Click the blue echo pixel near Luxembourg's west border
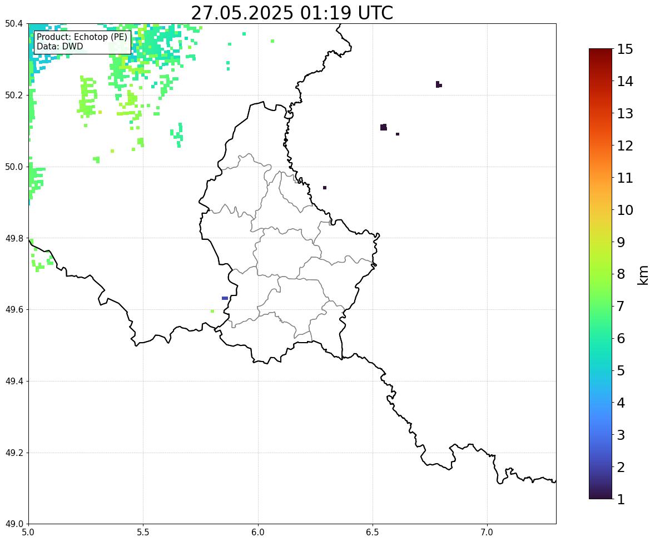 [x=225, y=298]
